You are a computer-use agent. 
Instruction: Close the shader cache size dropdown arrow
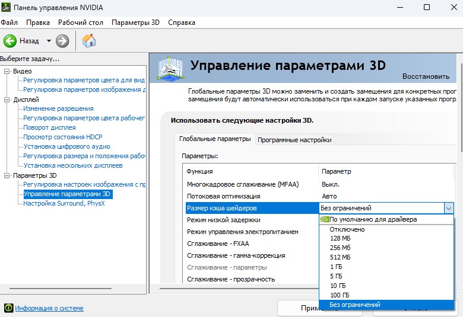(x=449, y=208)
